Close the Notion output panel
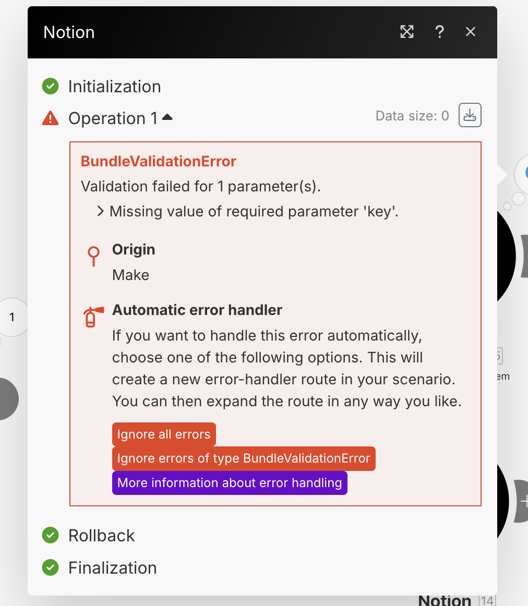 click(x=471, y=32)
